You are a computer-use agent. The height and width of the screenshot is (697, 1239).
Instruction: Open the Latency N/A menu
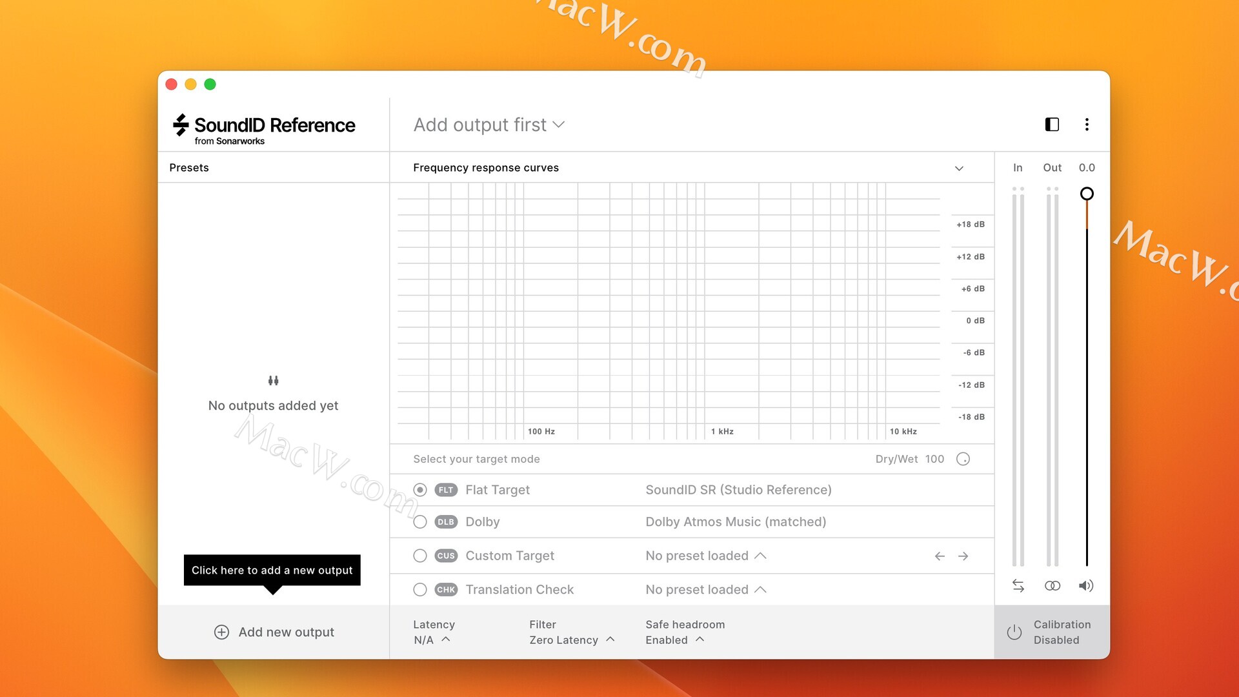click(432, 640)
